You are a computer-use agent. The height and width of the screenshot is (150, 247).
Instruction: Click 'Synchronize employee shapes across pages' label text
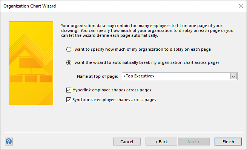coord(114,100)
